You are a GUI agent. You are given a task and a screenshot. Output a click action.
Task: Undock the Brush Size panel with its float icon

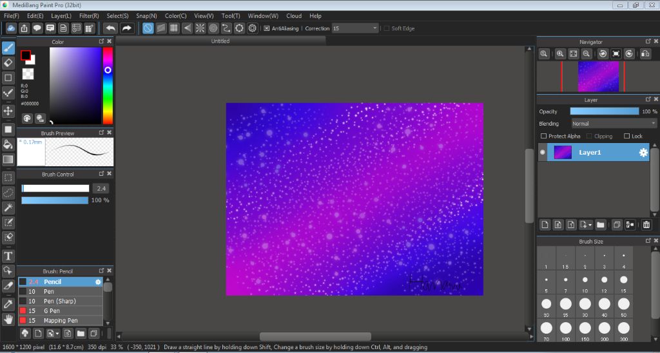pos(648,241)
